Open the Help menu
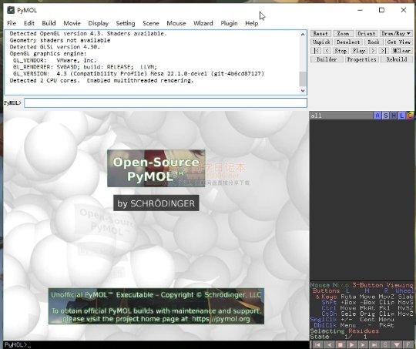This screenshot has height=349, width=416. tap(251, 23)
